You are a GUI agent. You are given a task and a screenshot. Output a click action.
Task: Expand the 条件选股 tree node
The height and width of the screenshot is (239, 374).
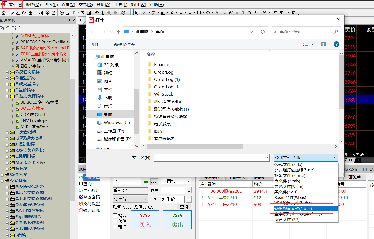[2, 175]
